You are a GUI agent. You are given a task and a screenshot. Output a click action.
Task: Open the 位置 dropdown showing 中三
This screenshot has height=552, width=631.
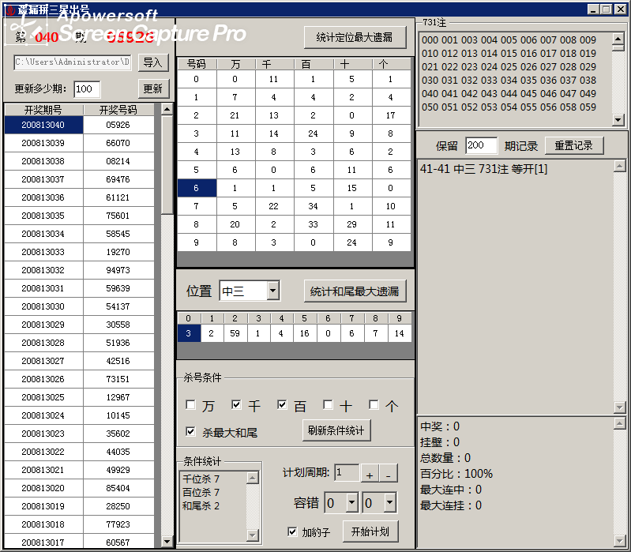(272, 291)
